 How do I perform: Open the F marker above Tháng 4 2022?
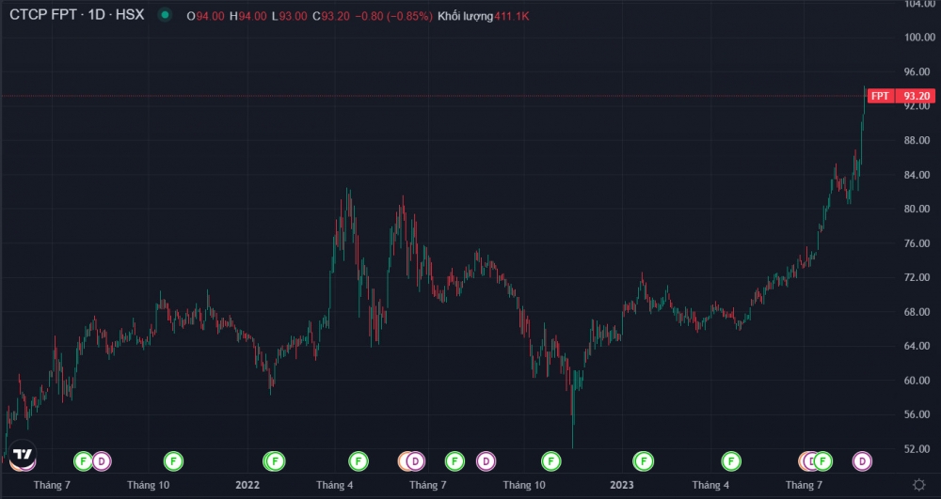pyautogui.click(x=358, y=460)
